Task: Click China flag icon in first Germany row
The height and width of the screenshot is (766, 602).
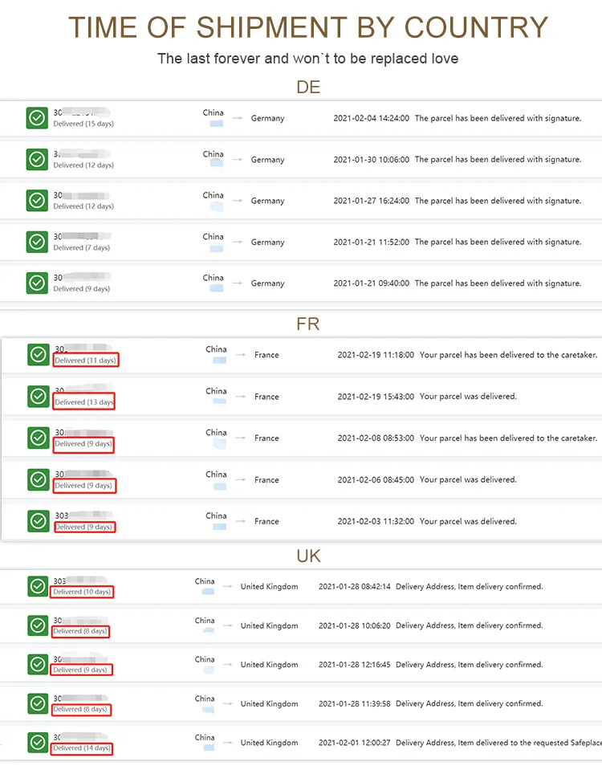Action: coord(216,124)
